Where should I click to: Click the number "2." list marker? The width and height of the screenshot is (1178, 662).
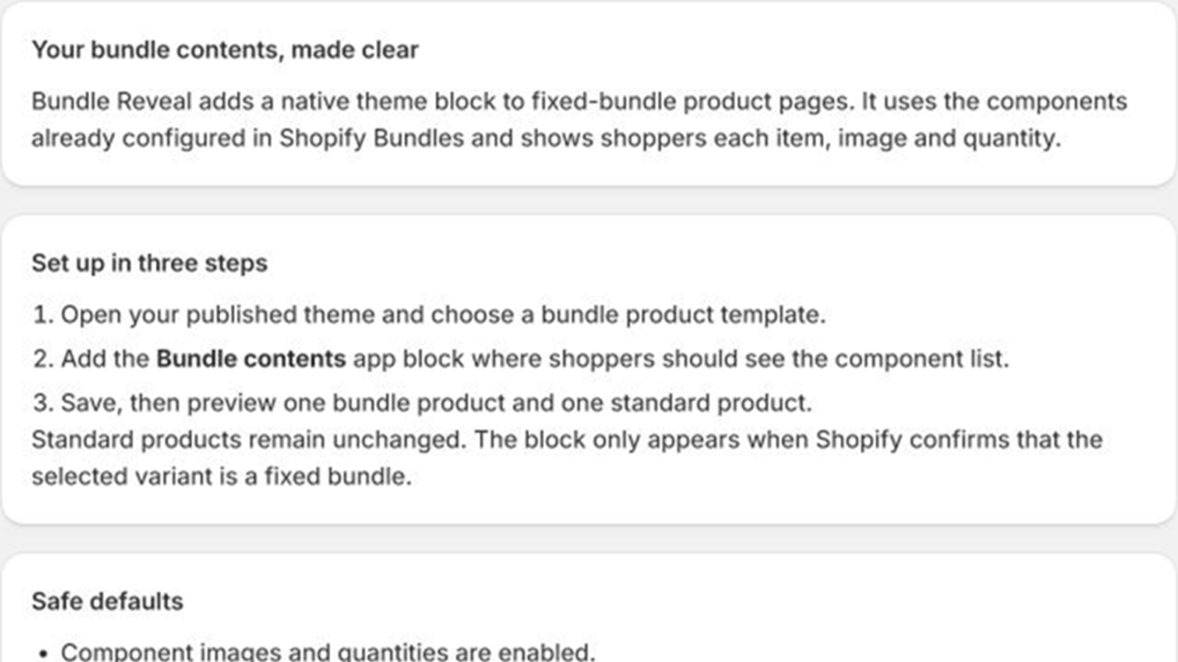tap(43, 359)
